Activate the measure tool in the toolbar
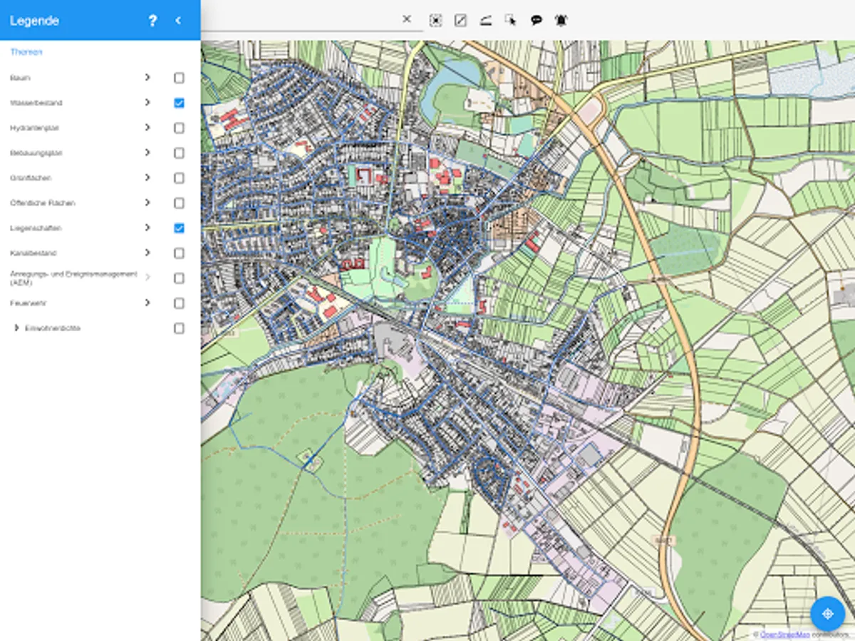Viewport: 855px width, 641px height. click(485, 20)
